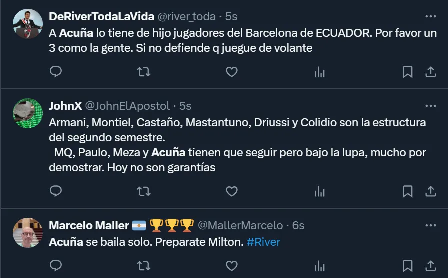This screenshot has height=278, width=448.
Task: Like DeRiverTodaLaVida's tweet about Acuña
Action: click(x=231, y=72)
